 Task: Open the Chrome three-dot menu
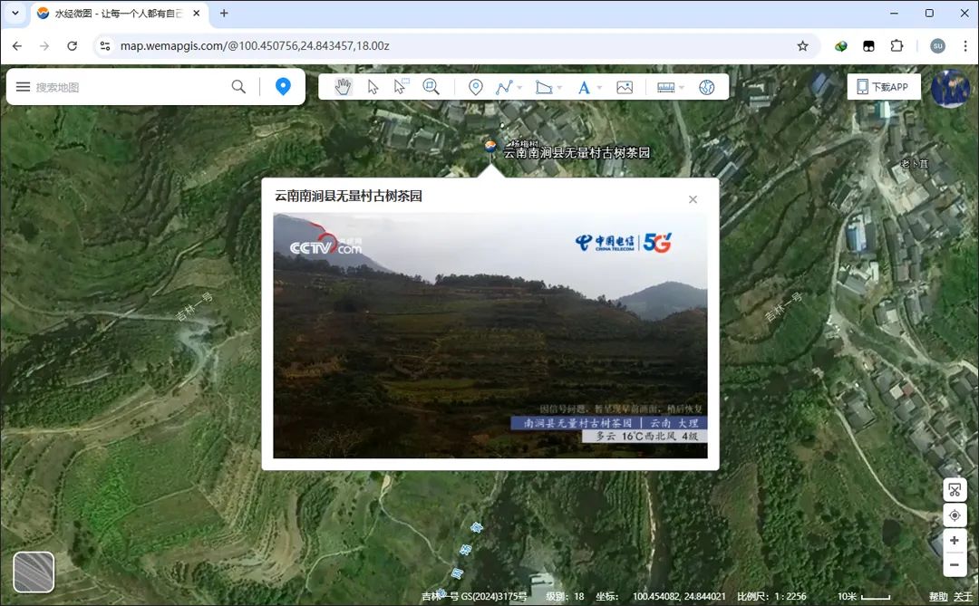965,45
